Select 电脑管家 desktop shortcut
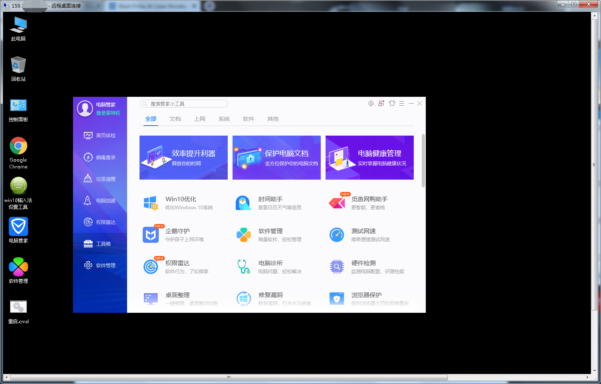601x384 pixels. [18, 230]
